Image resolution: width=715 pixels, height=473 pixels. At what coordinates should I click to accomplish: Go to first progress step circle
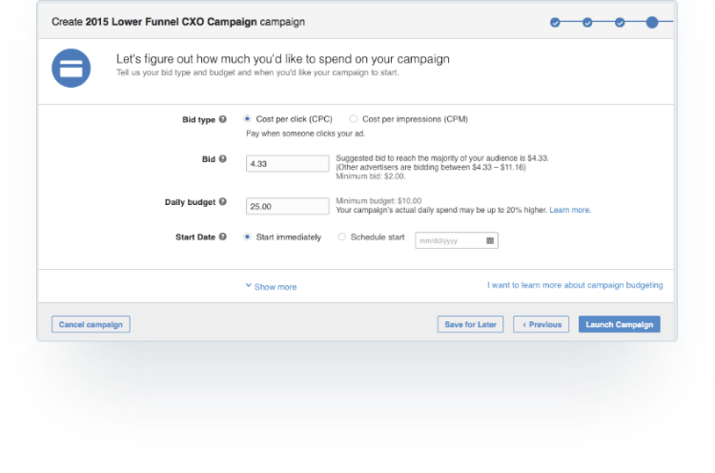[555, 22]
